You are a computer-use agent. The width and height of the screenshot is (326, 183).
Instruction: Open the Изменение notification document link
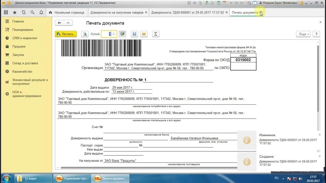tap(288, 142)
